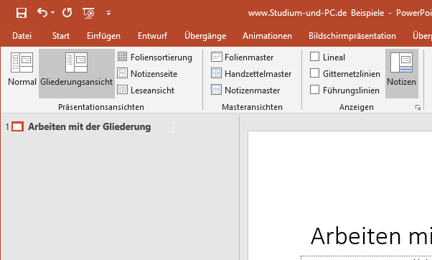Open the Anzeigen group dialog launcher
This screenshot has height=260, width=432.
point(418,108)
